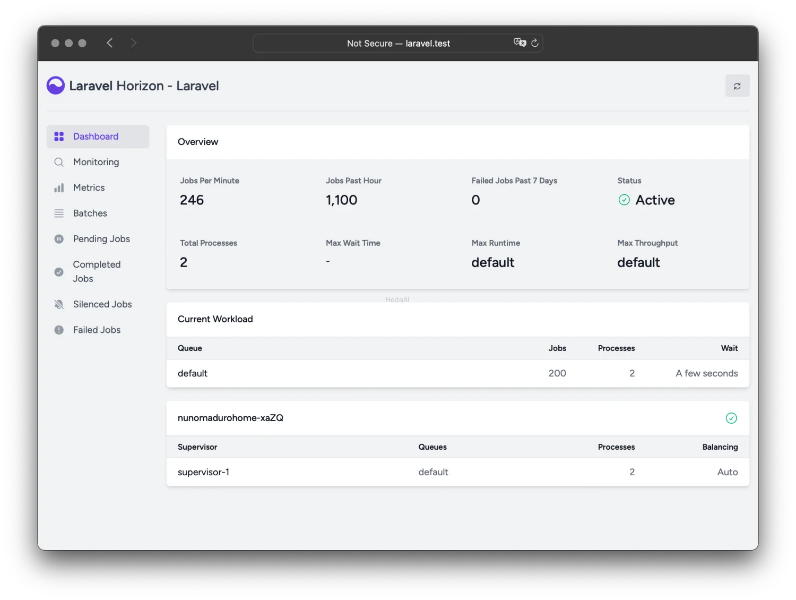
Task: Open Failed Jobs page
Action: (98, 330)
